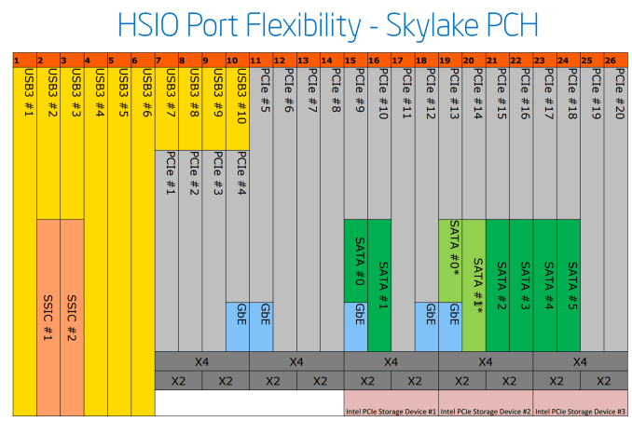Click the PCIe #13 cell

click(450, 143)
